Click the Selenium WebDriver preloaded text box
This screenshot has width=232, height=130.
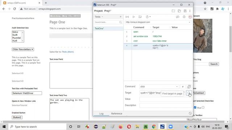tap(27, 93)
